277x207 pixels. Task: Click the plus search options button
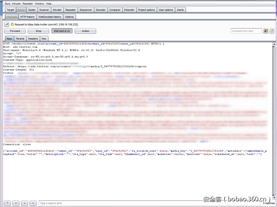24,203
